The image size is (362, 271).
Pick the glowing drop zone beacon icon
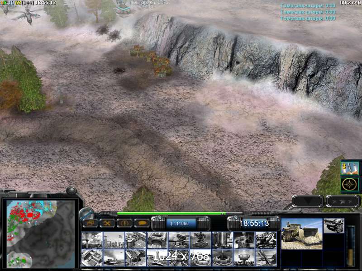244,257
